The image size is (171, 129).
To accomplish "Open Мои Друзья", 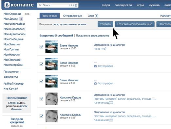I will [x=11, y=19].
